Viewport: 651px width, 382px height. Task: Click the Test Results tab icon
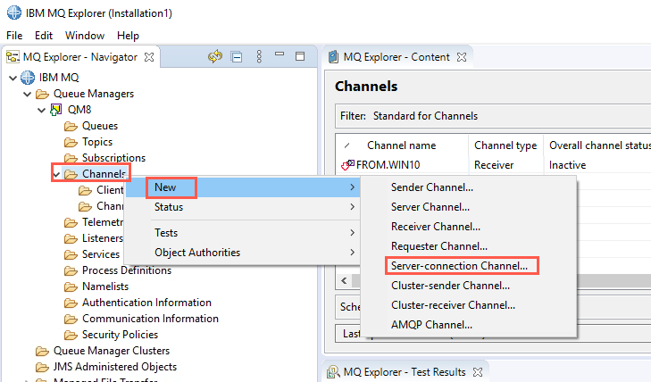point(333,372)
